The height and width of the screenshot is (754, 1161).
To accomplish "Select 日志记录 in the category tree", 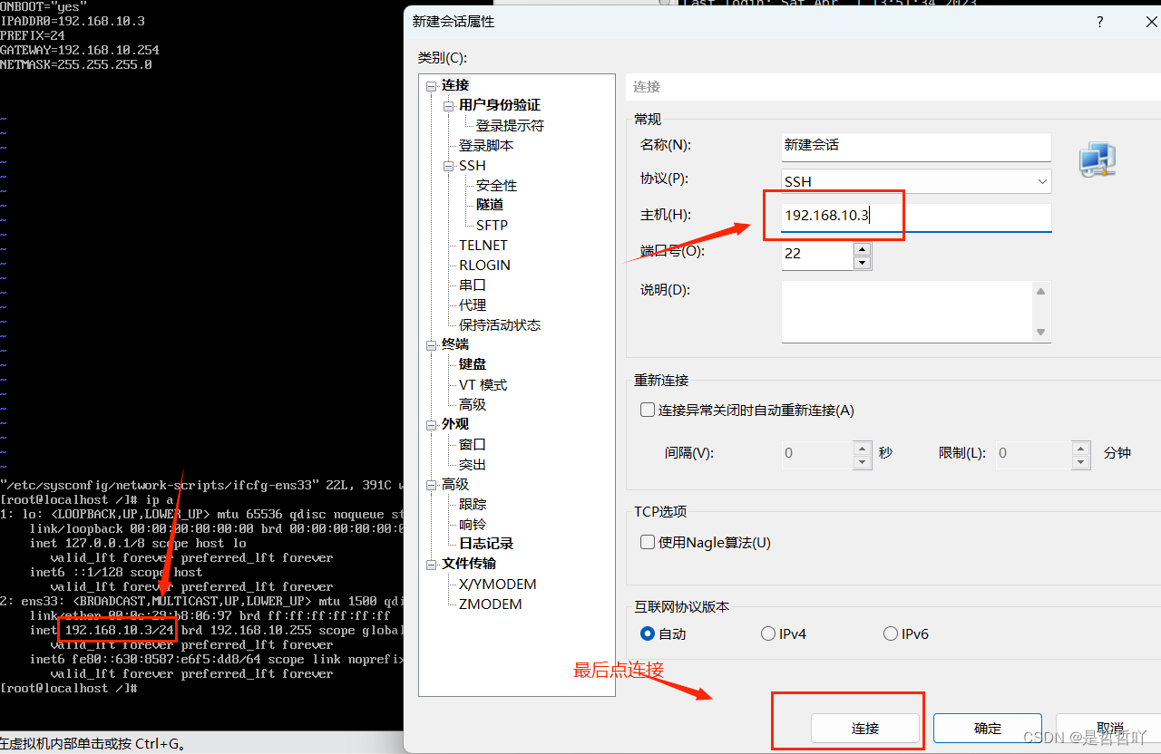I will [x=486, y=544].
